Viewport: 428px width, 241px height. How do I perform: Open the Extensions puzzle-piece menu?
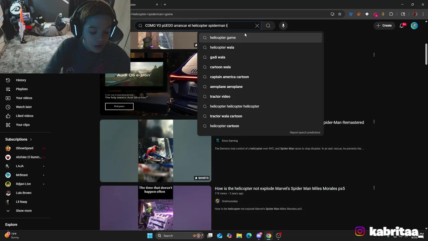click(x=391, y=14)
